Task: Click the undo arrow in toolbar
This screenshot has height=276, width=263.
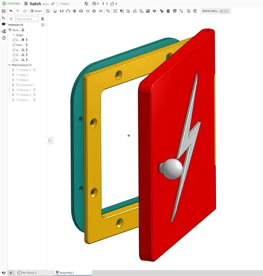Action: pyautogui.click(x=11, y=11)
